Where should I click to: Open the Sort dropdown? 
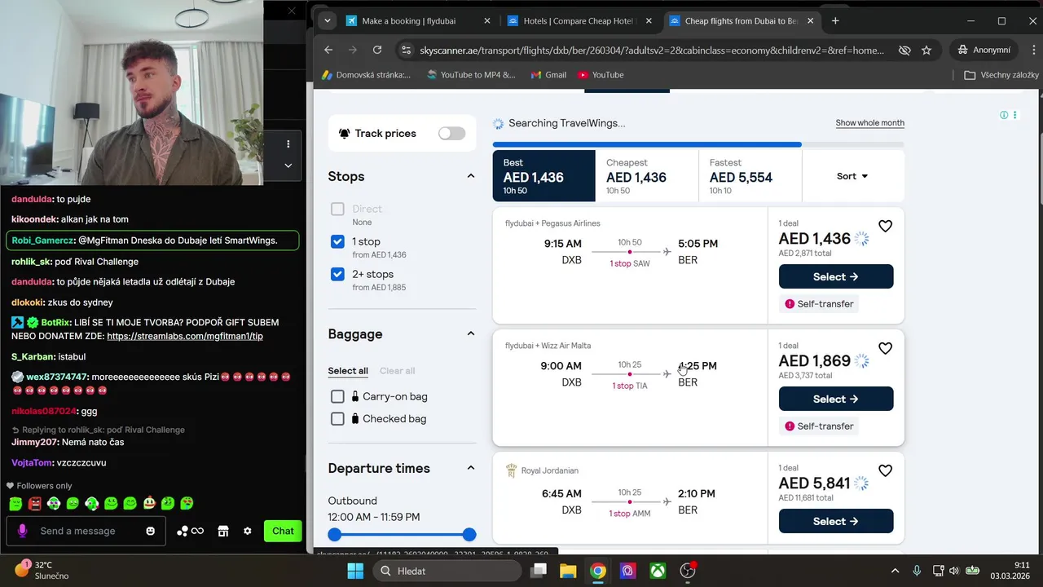852,176
